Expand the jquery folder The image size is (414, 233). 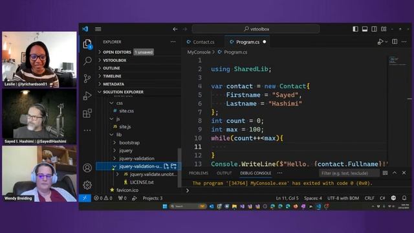(x=114, y=151)
